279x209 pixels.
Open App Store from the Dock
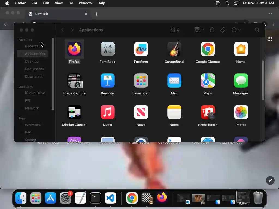(50, 198)
